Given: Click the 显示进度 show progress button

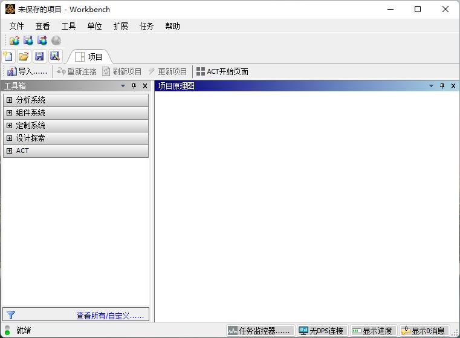Looking at the screenshot, I should pos(373,331).
